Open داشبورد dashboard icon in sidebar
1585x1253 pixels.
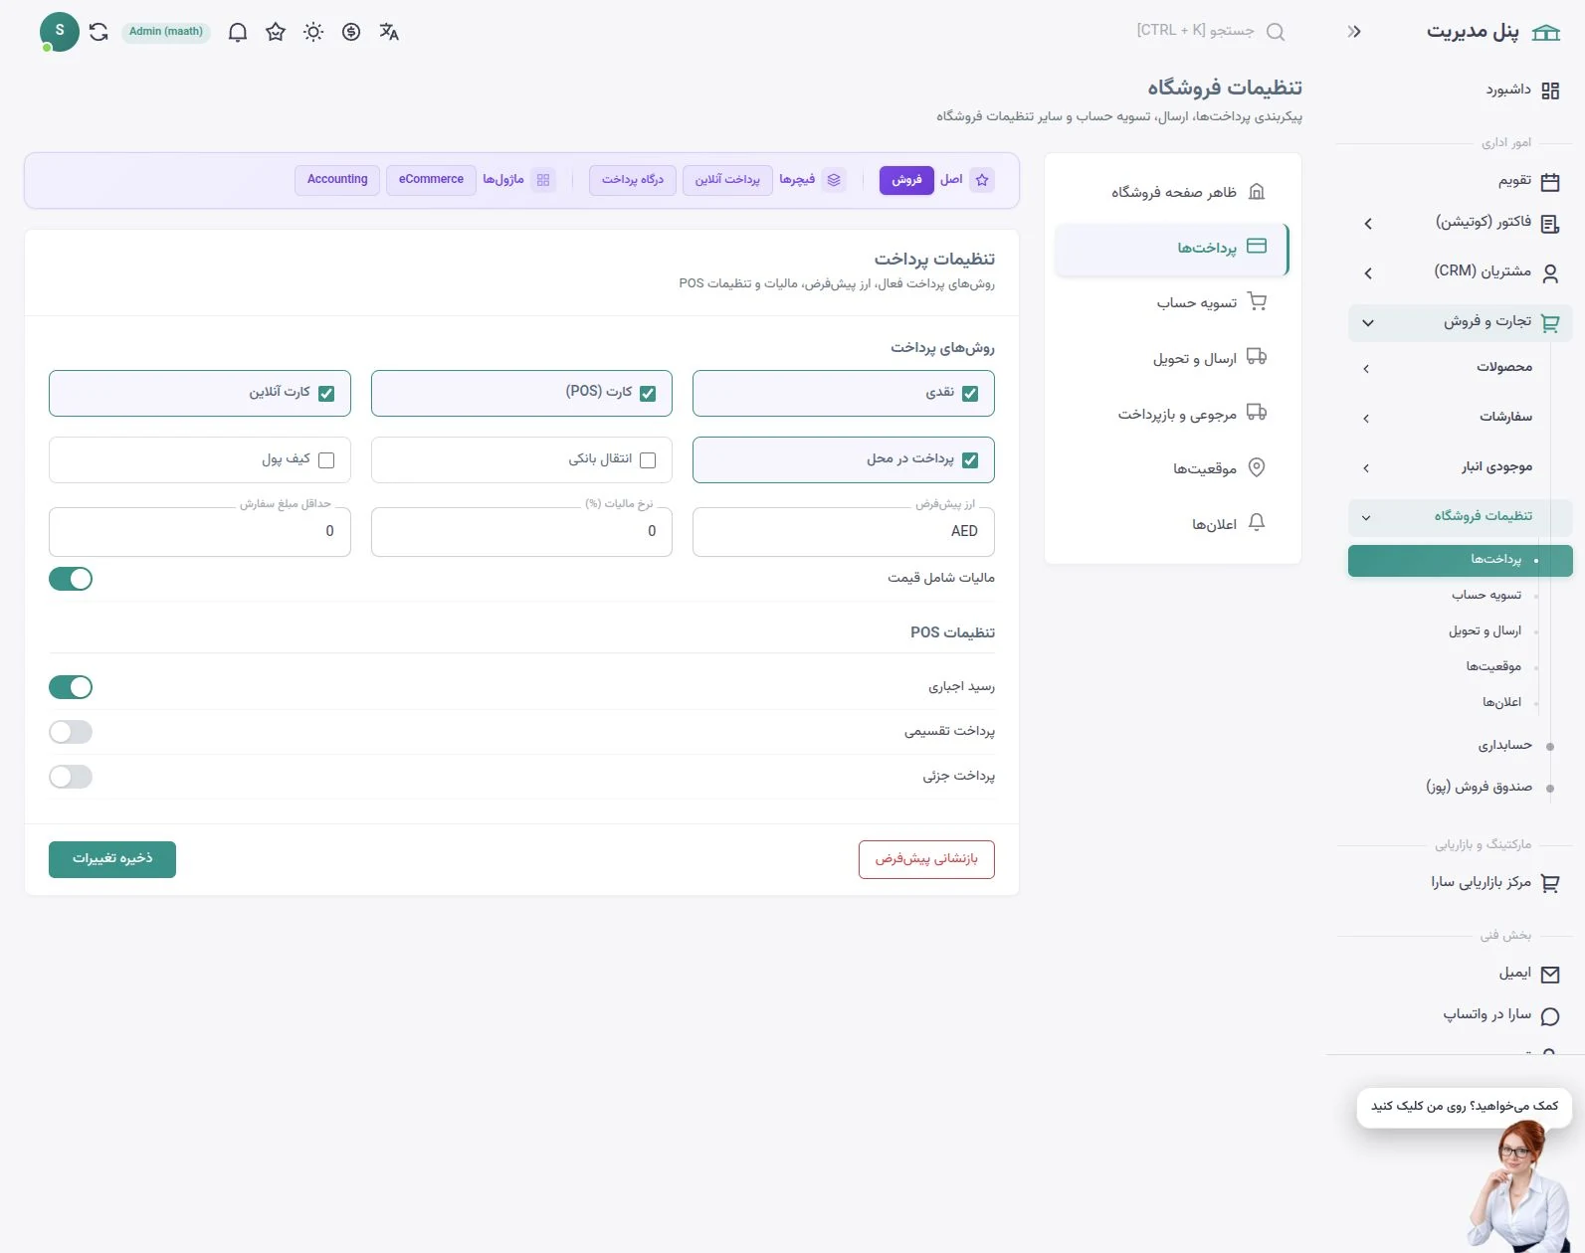(1550, 90)
